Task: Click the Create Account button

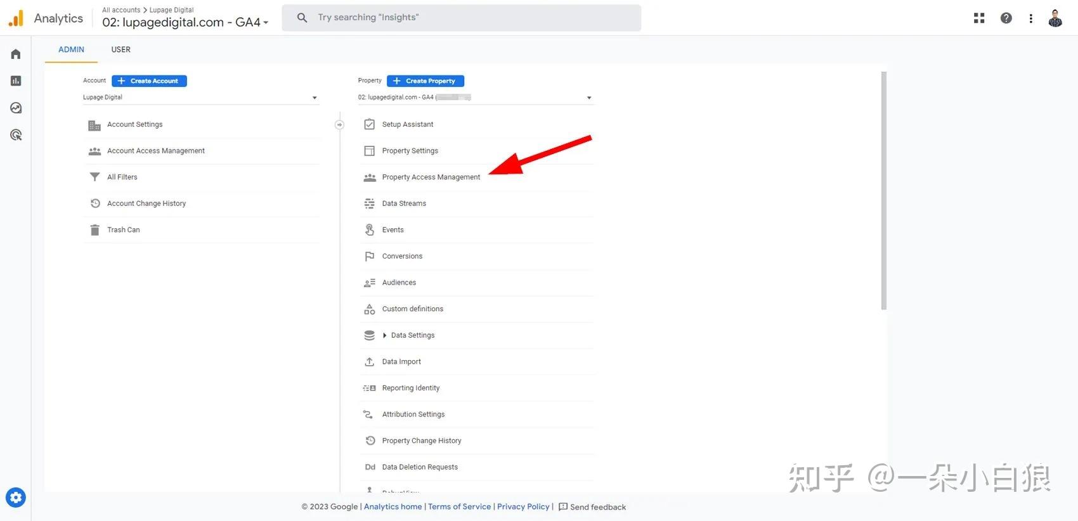Action: tap(149, 81)
